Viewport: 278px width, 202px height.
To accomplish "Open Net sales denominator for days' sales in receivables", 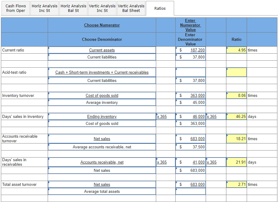I will click(x=102, y=170).
